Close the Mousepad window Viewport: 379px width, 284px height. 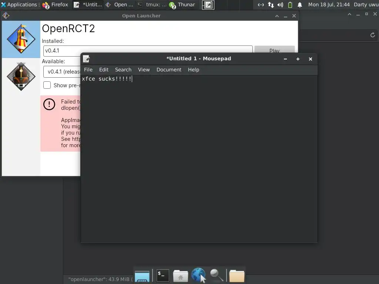[311, 59]
